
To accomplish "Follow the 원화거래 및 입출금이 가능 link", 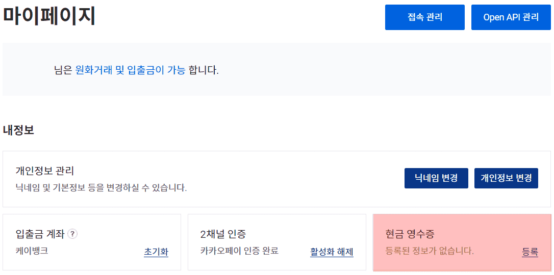I will click(x=130, y=70).
